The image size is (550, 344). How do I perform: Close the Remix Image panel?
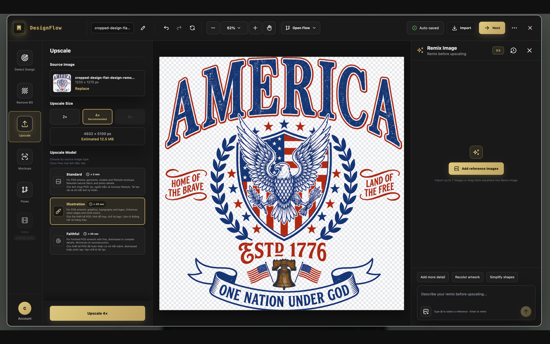click(529, 50)
